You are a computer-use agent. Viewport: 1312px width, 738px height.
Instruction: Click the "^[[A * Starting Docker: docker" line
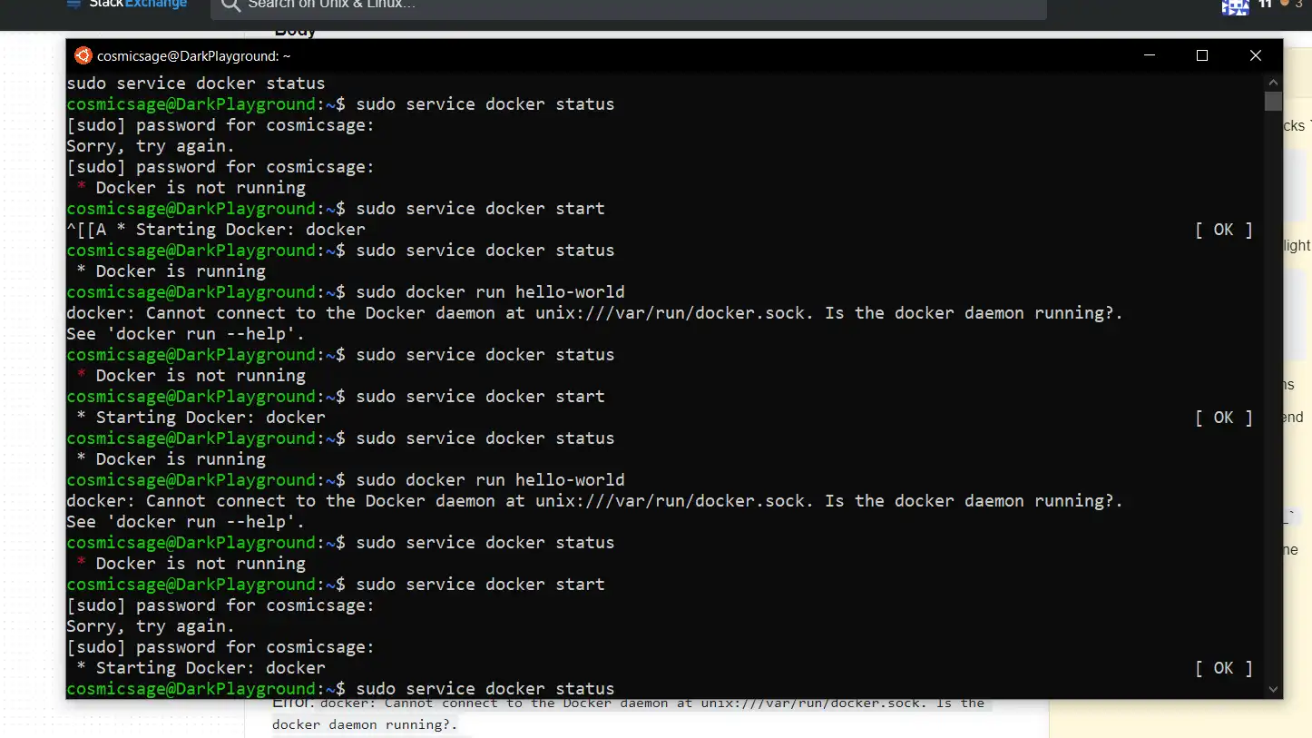tap(216, 230)
